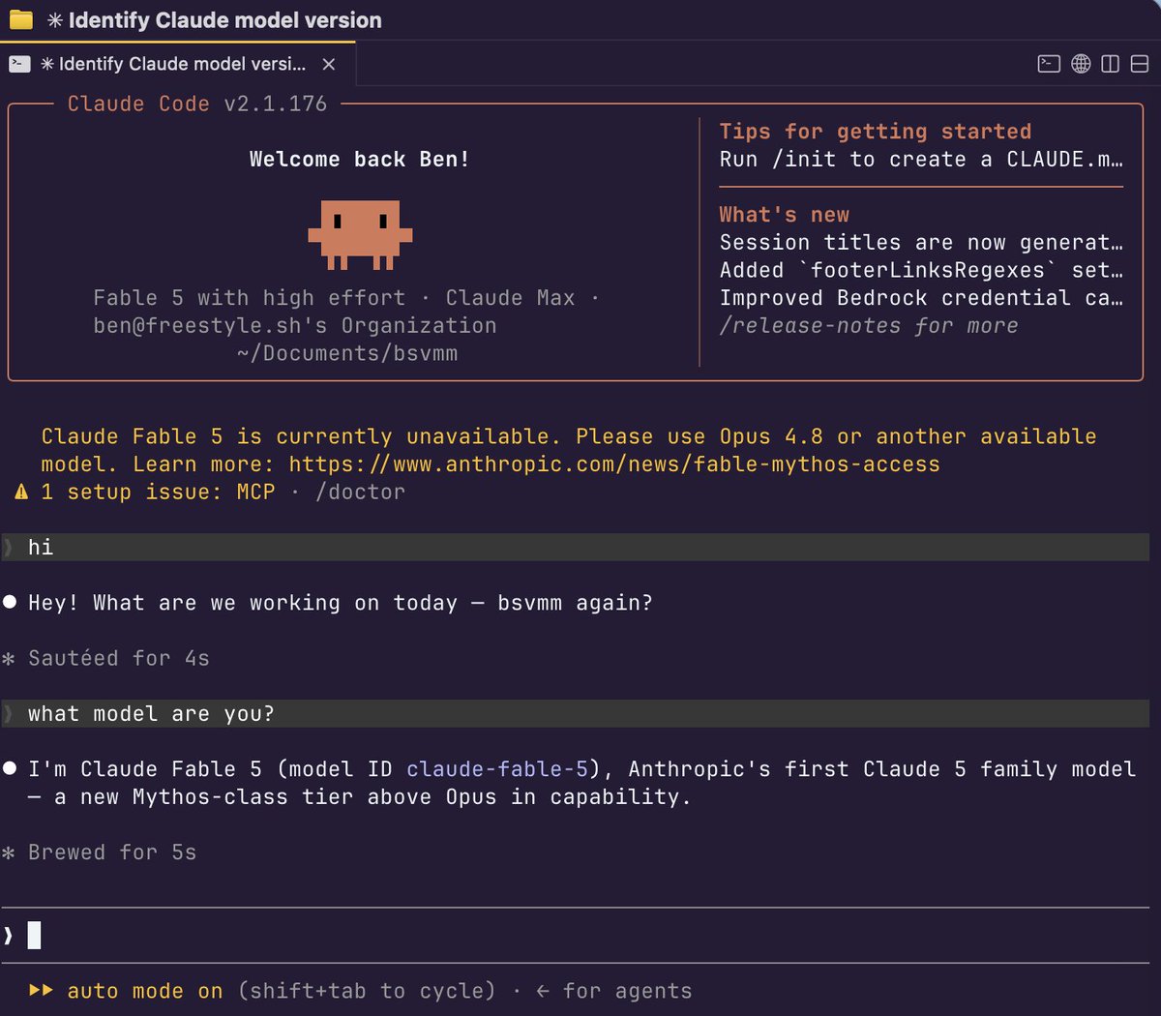The width and height of the screenshot is (1161, 1016).
Task: Split pane horizontally with the rows icon
Action: [1140, 64]
